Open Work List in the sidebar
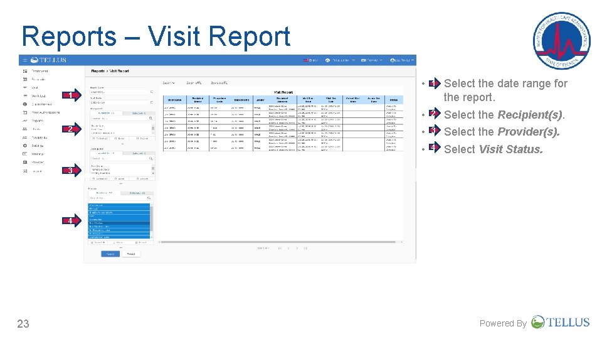The width and height of the screenshot is (602, 339). coord(34,96)
